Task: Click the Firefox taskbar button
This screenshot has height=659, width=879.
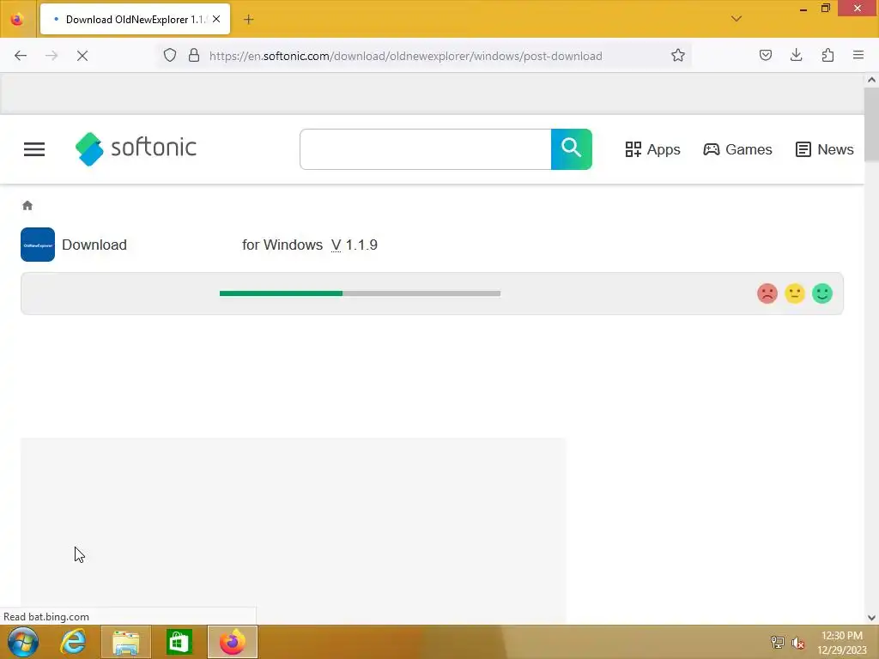Action: pos(232,642)
